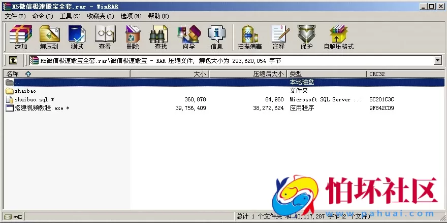The width and height of the screenshot is (447, 223).
Task: Click the 解压到 (Extract To) icon
Action: (49, 38)
